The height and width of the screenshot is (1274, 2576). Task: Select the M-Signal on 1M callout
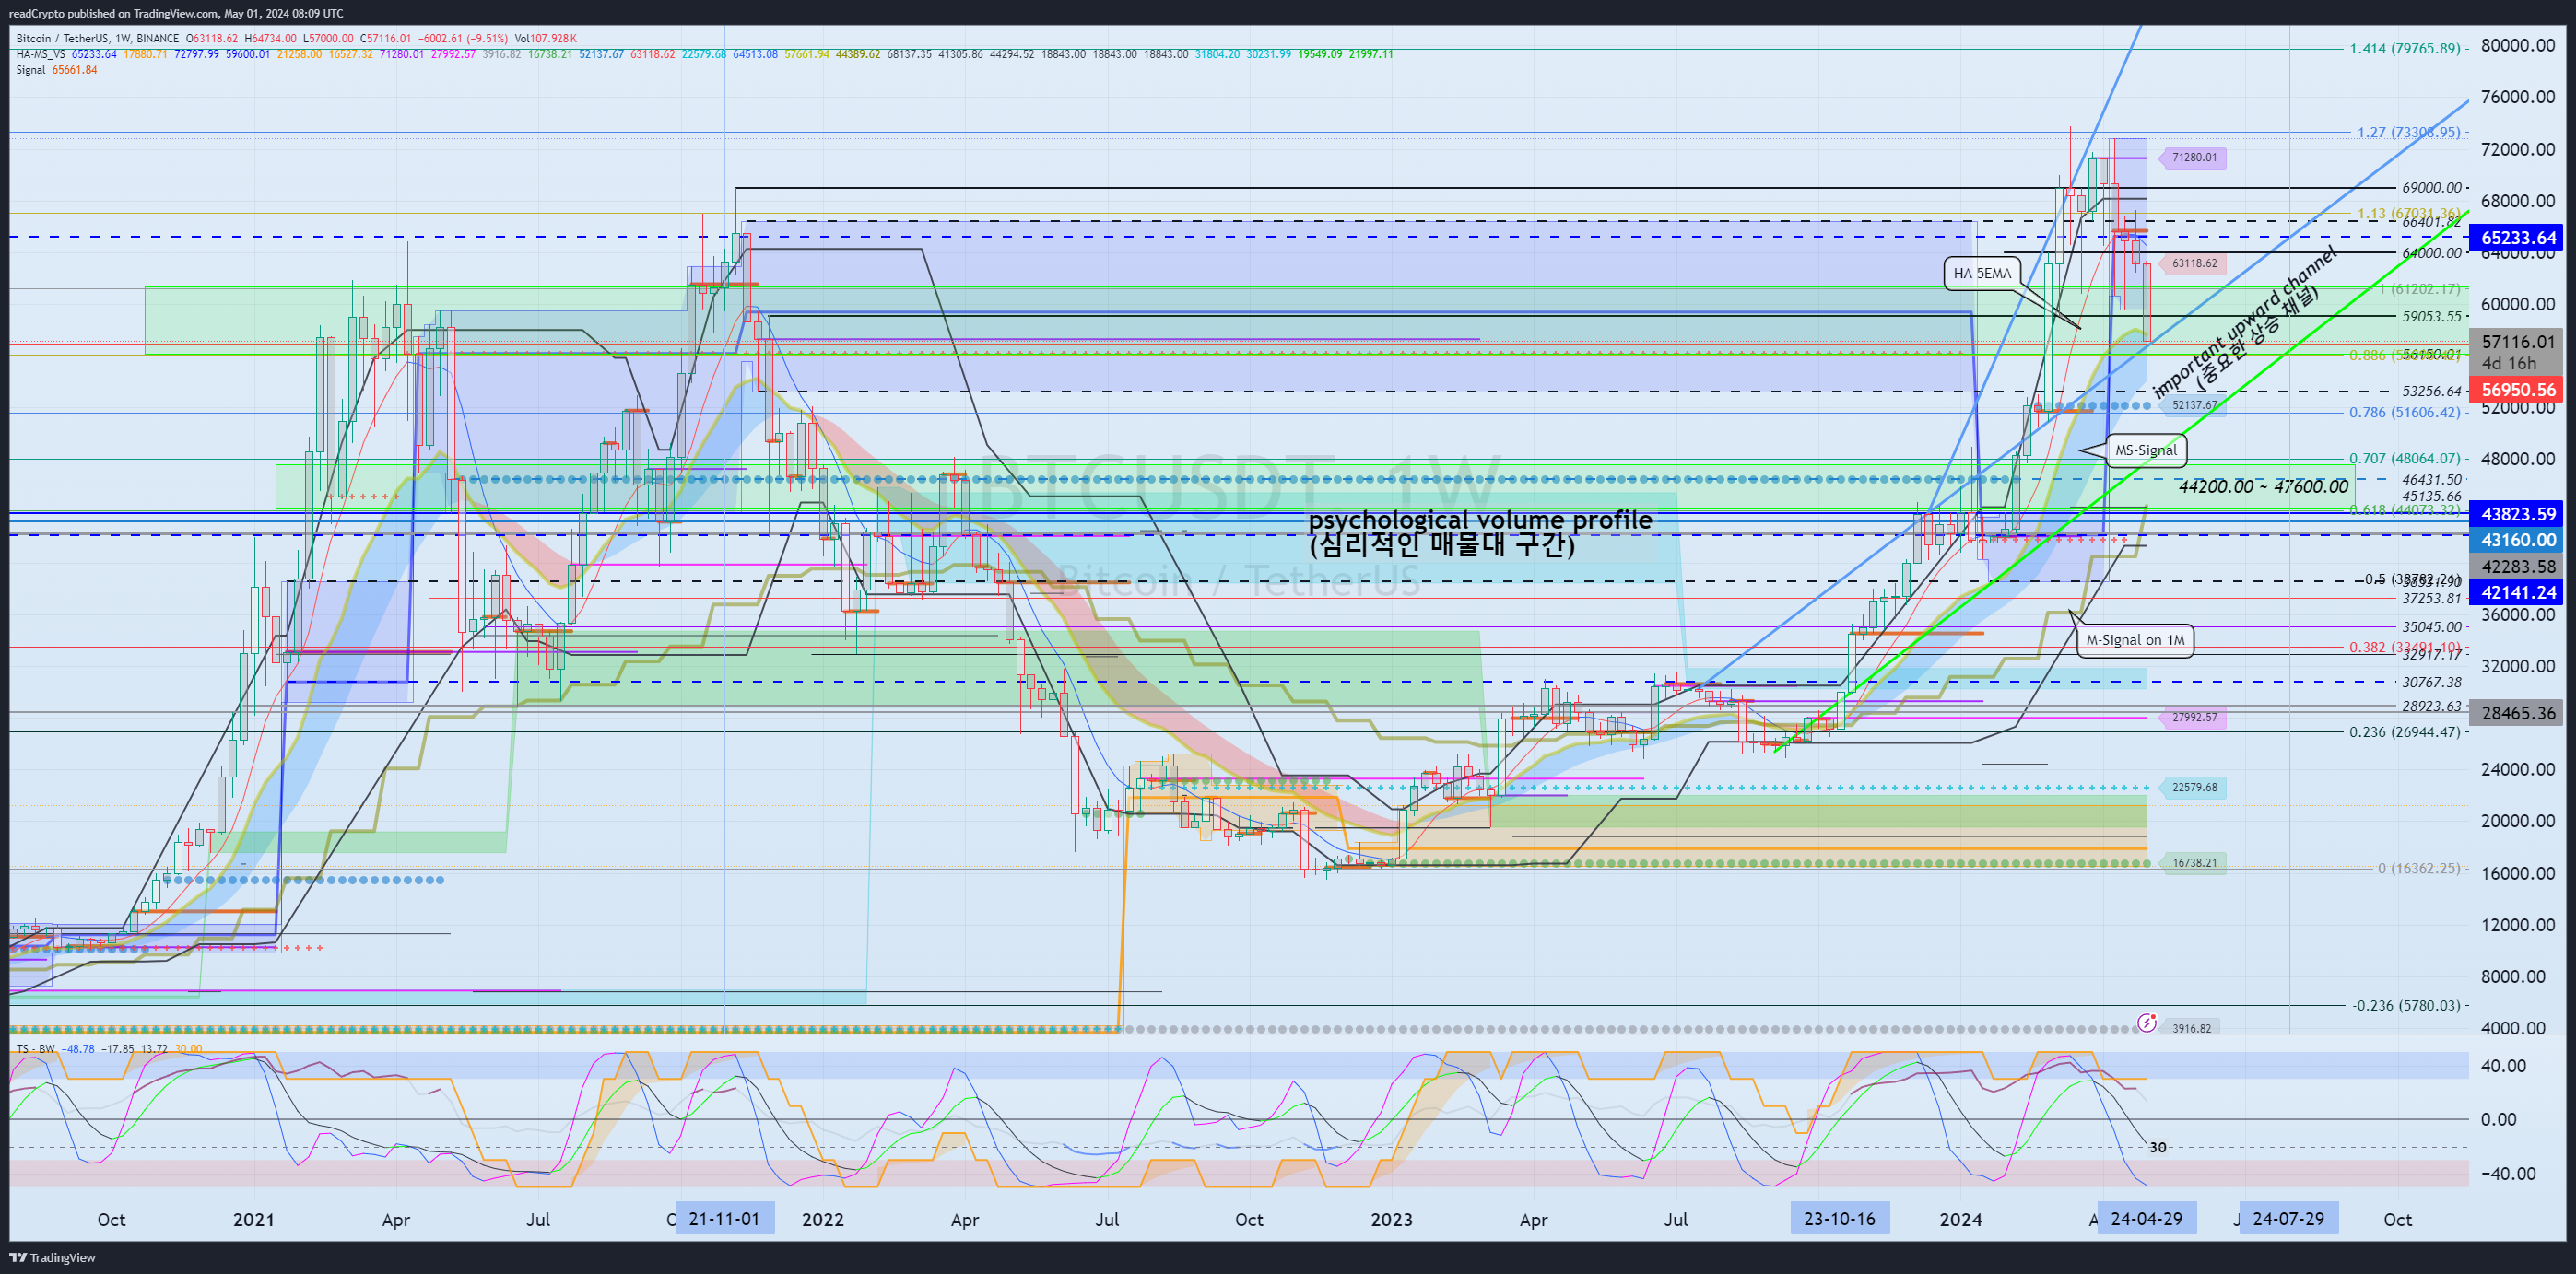click(2135, 640)
